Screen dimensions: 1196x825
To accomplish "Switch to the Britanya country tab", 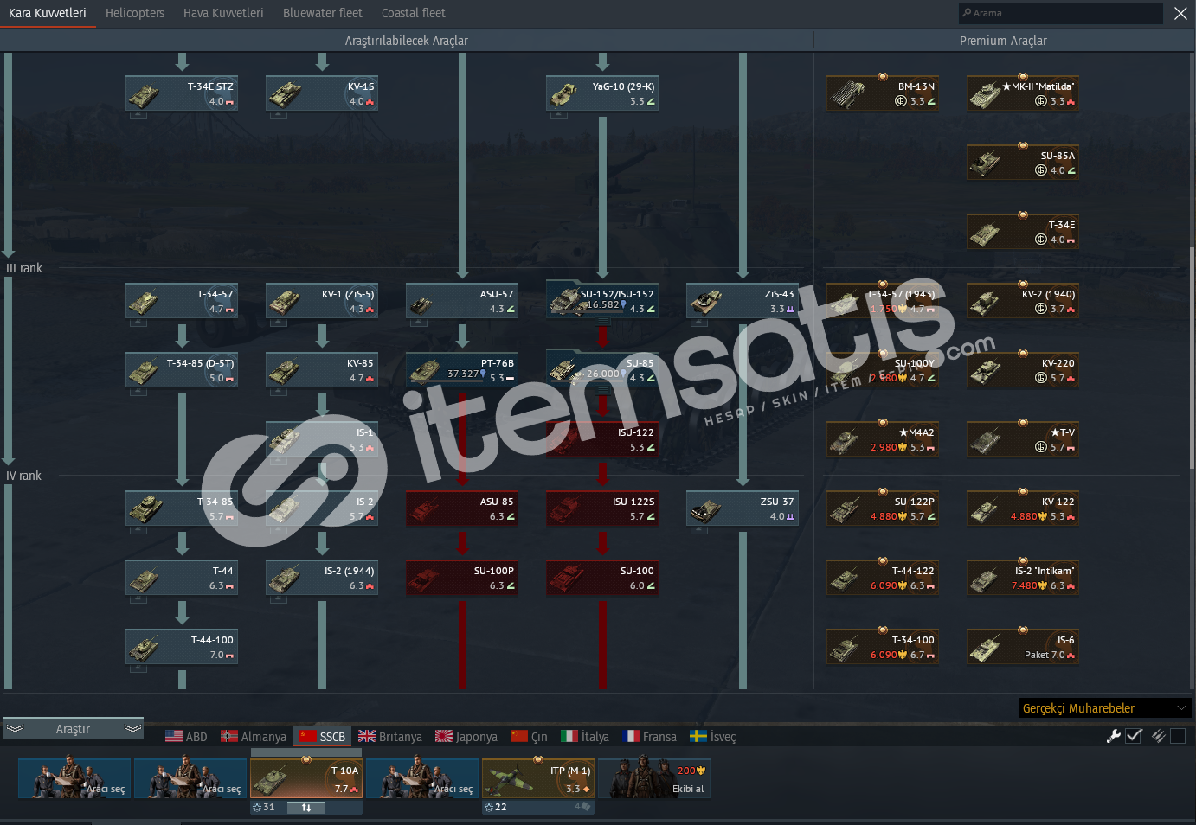I will 390,737.
